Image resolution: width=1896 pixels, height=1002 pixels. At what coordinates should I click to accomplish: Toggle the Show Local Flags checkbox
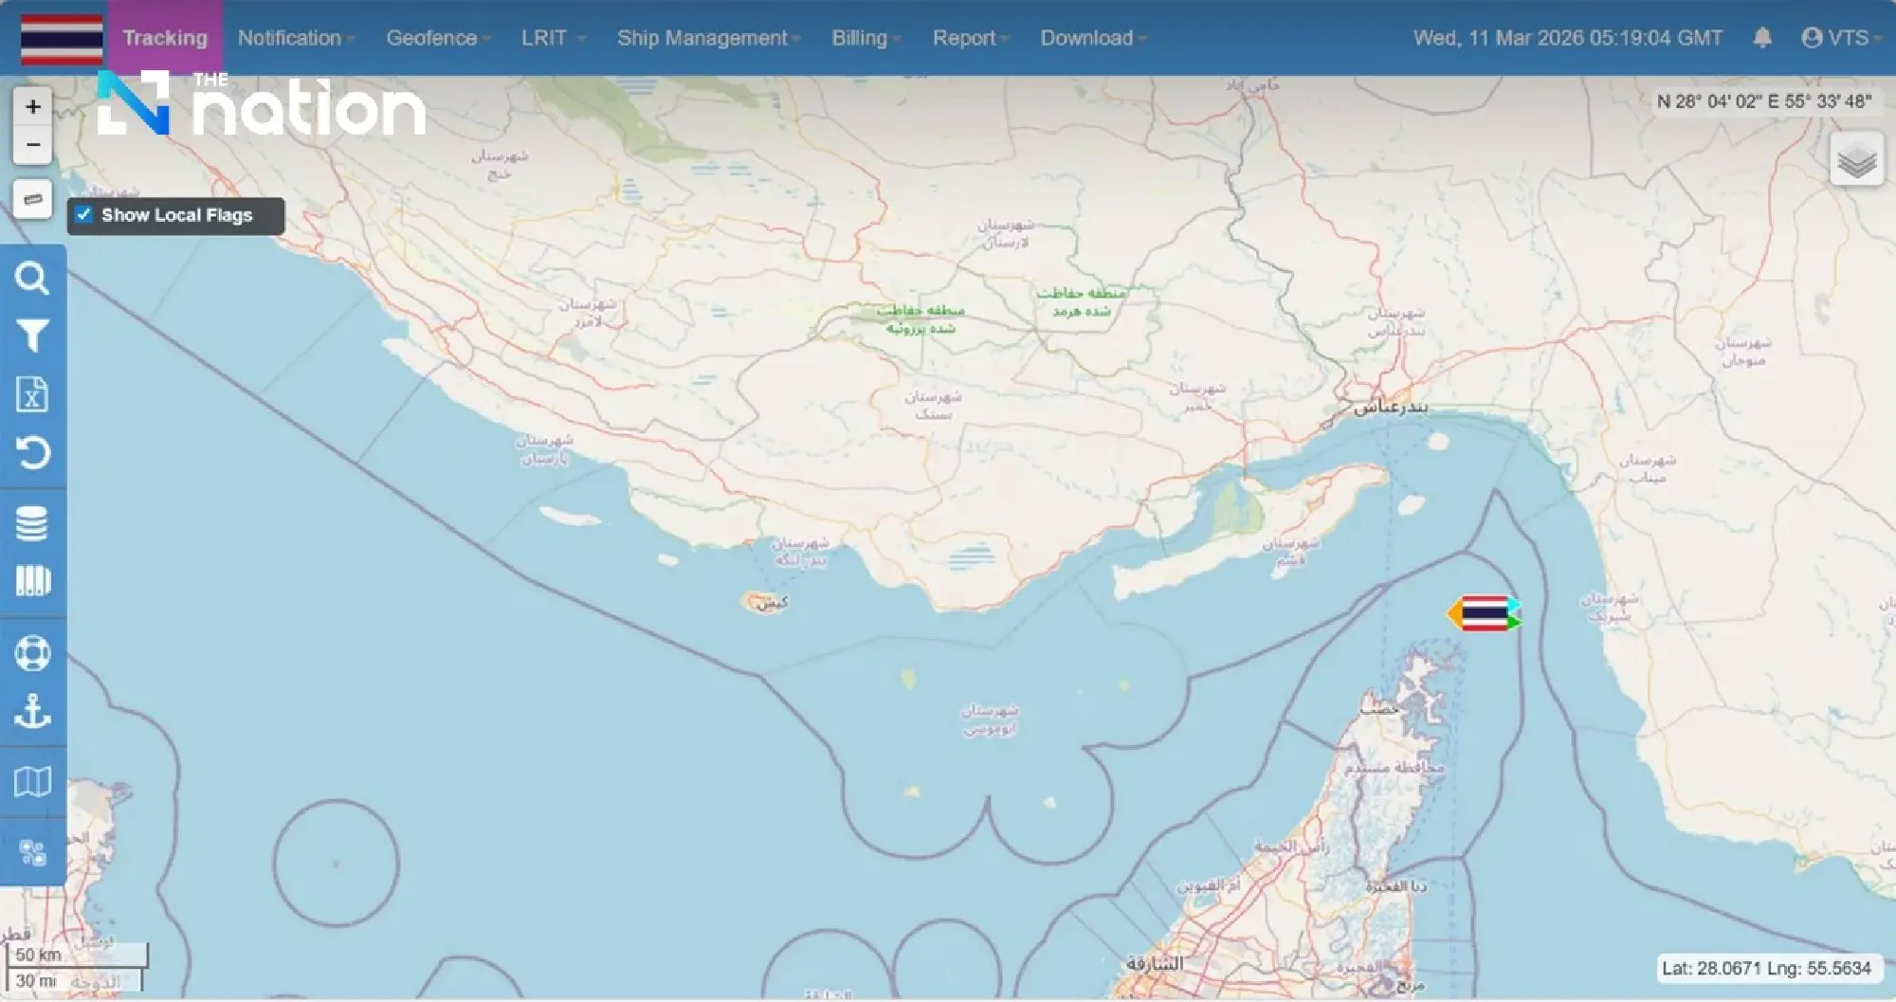(x=83, y=214)
